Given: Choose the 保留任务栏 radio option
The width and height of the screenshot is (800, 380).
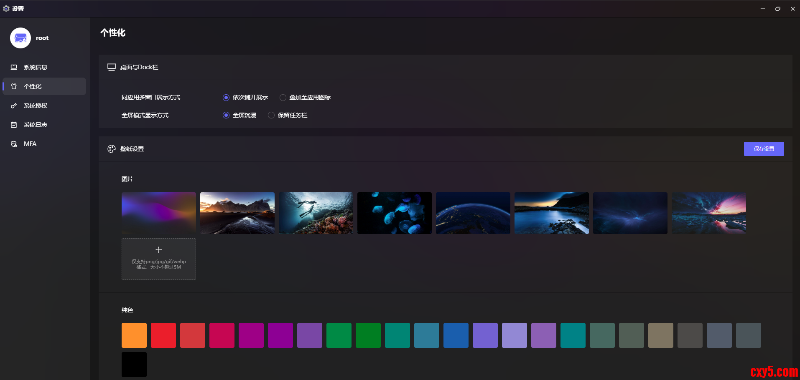Looking at the screenshot, I should 271,115.
